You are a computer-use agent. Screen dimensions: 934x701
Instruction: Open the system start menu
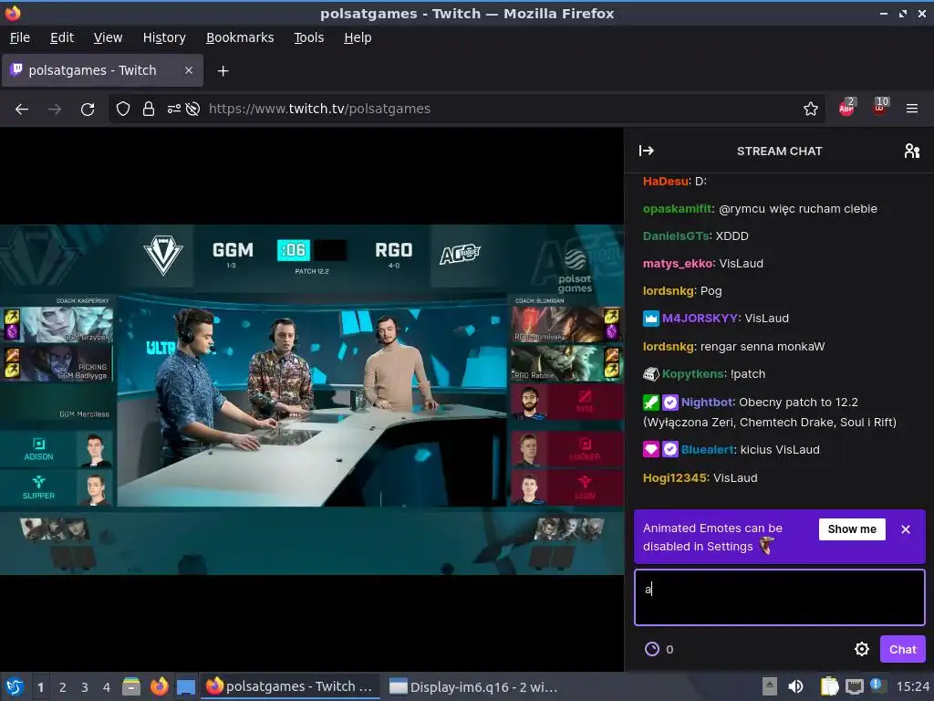coord(15,686)
